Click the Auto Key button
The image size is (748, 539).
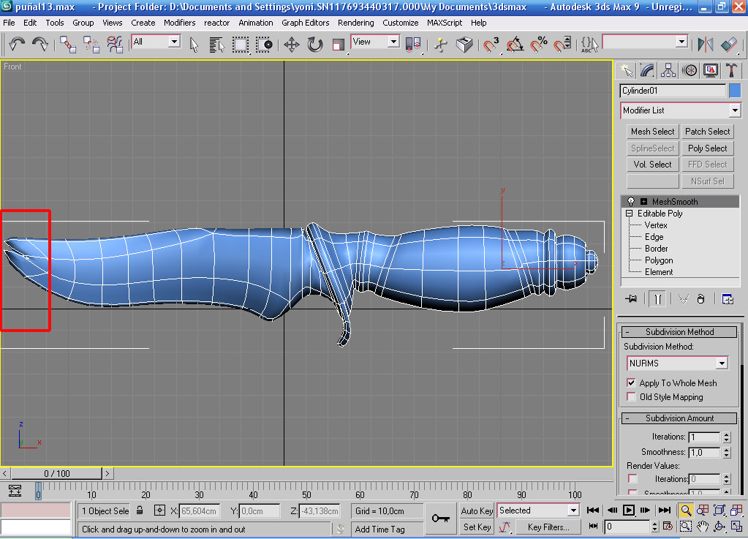(477, 510)
